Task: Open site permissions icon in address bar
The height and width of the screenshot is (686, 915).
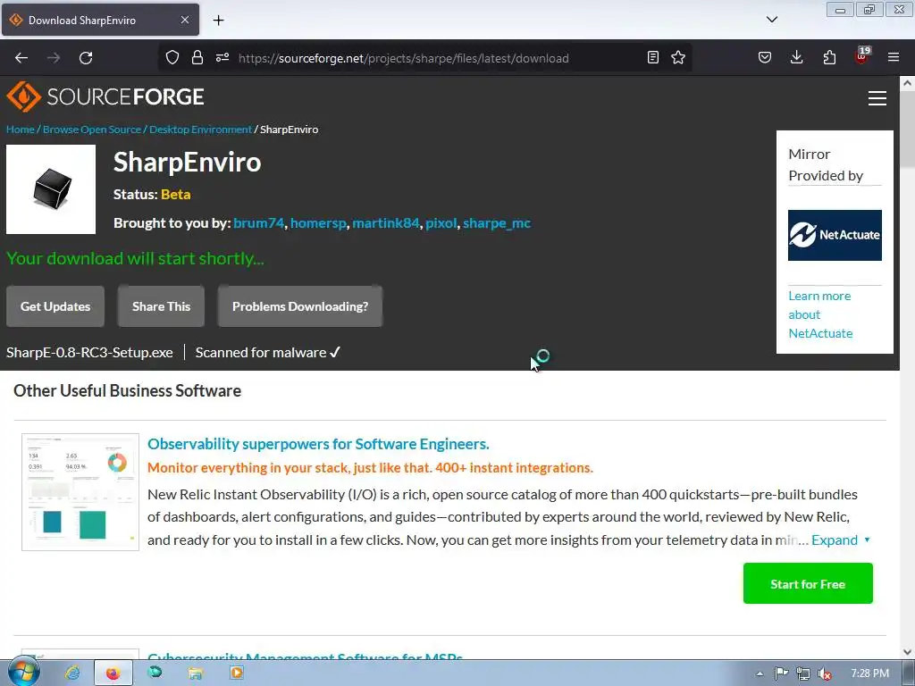Action: tap(222, 57)
